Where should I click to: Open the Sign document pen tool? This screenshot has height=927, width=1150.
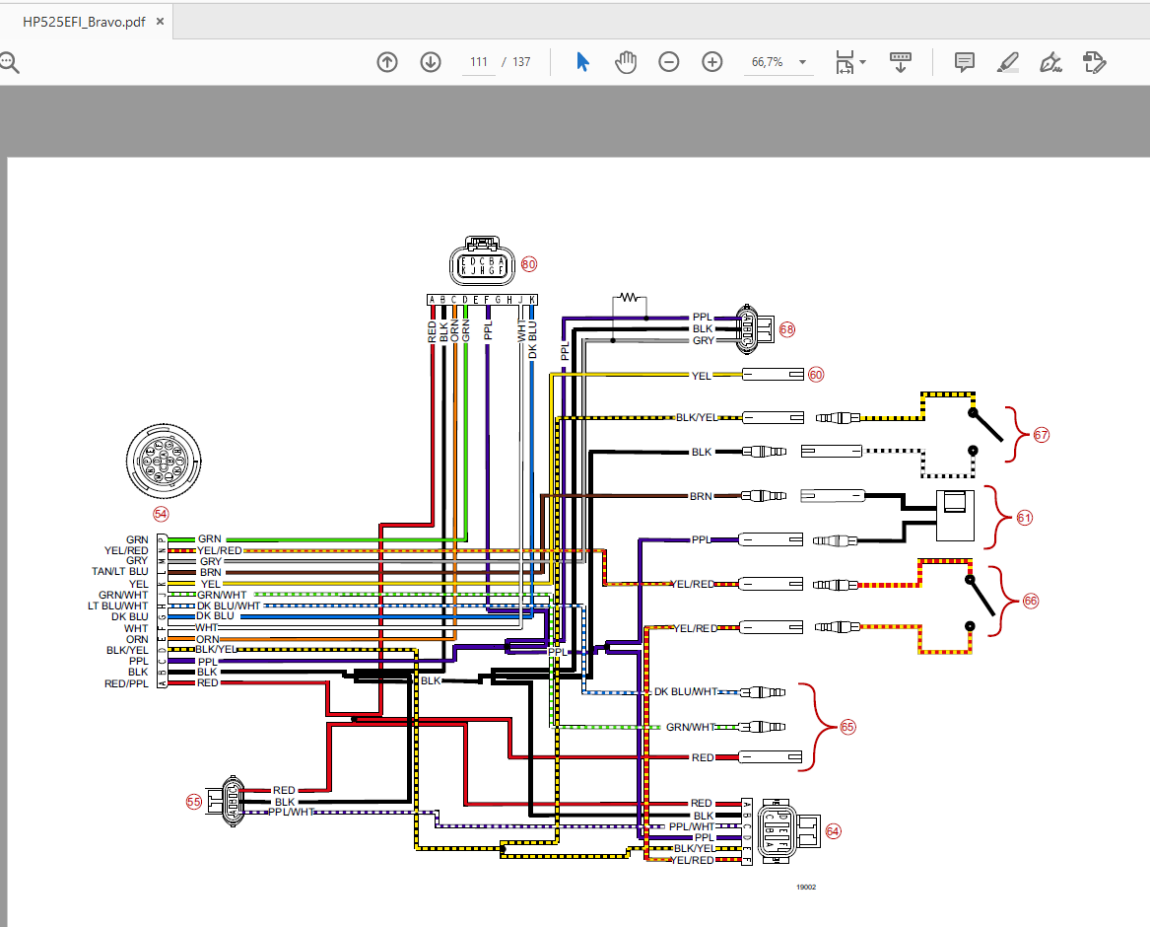click(1051, 62)
